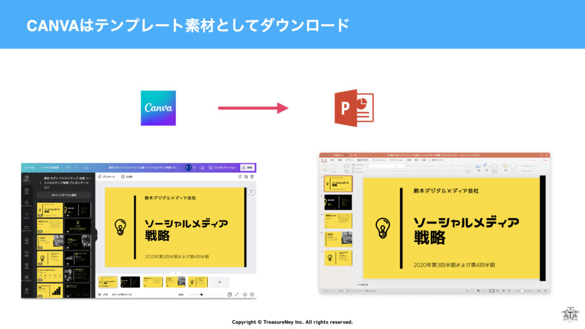Switch to PowerPoint Slide Show tab
Screen dimensions: 585x329
tap(396, 160)
